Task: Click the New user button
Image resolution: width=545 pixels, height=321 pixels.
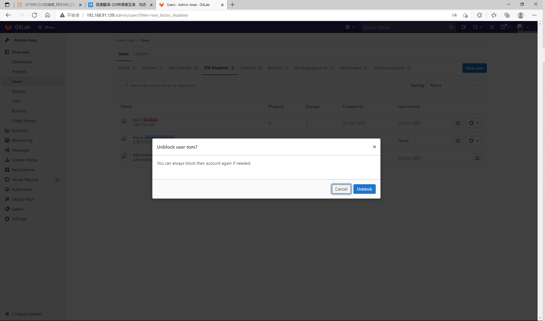Action: pos(474,68)
